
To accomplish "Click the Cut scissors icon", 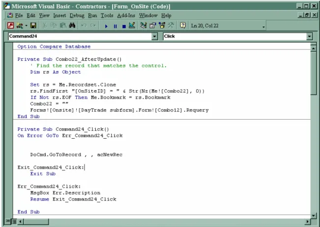I will [45, 25].
